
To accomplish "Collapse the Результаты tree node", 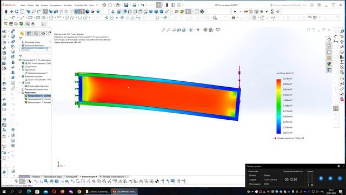I will 20,93.
